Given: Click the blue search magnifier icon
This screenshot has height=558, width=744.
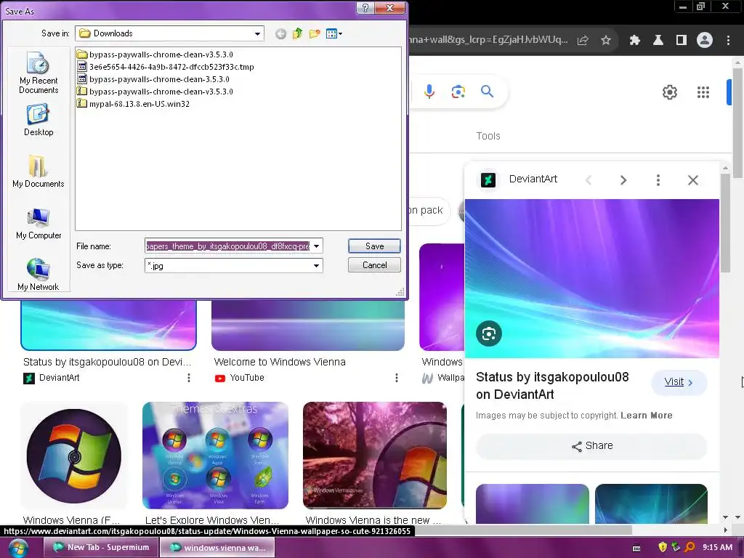Looking at the screenshot, I should click(488, 91).
